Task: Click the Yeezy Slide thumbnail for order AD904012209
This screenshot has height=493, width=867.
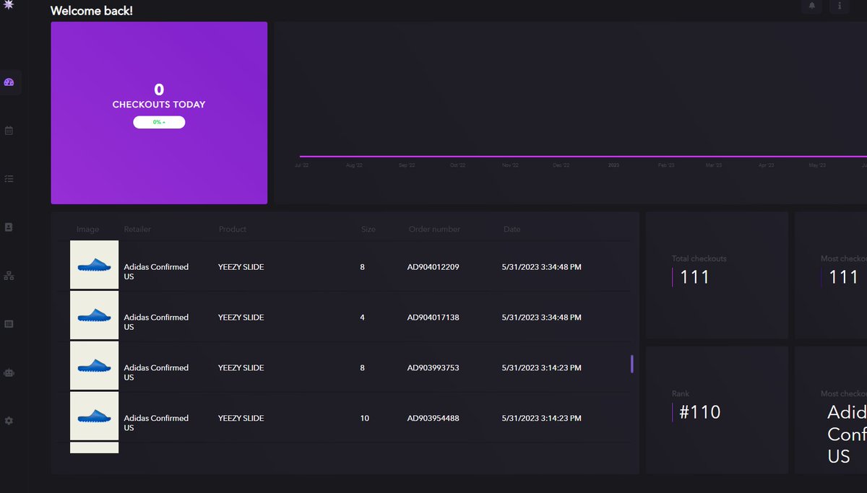Action: click(94, 266)
